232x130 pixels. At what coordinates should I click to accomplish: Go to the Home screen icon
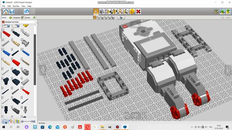point(6,12)
